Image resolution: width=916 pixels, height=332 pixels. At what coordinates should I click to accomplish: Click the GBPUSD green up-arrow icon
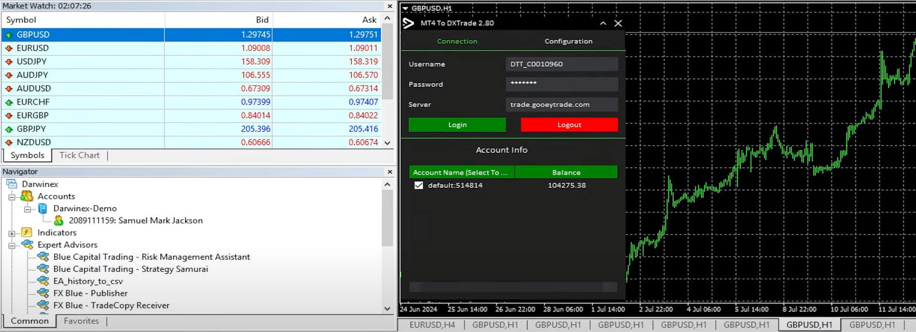9,35
